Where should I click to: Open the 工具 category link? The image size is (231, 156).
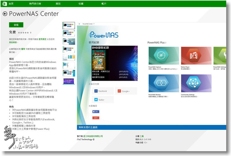tap(142, 136)
